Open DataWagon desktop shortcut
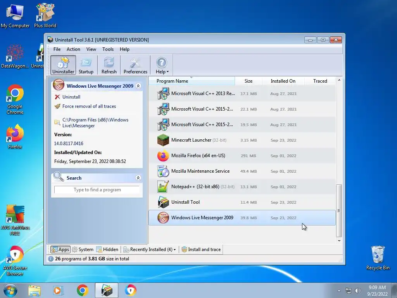 (15, 56)
